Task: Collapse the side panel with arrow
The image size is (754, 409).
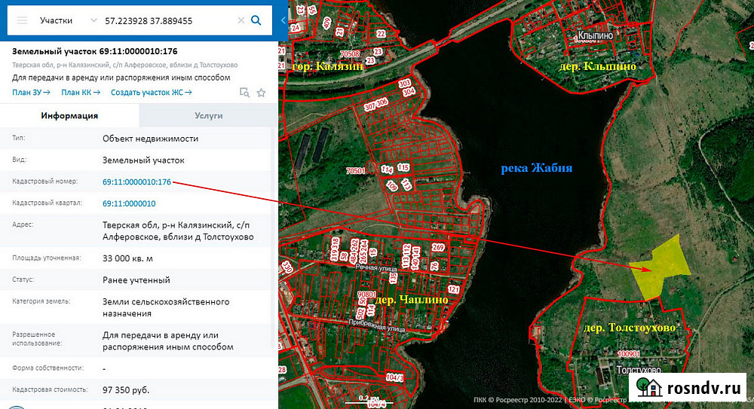Action: click(x=283, y=20)
